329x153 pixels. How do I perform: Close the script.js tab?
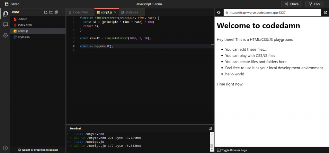115,13
